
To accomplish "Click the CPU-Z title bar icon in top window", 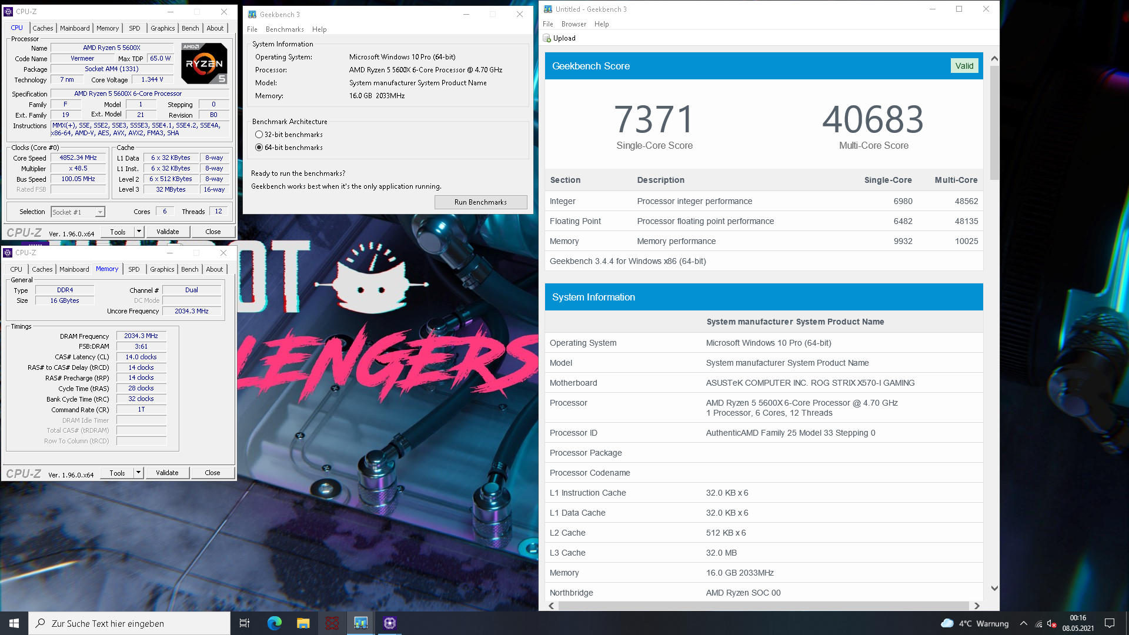I will tap(8, 12).
